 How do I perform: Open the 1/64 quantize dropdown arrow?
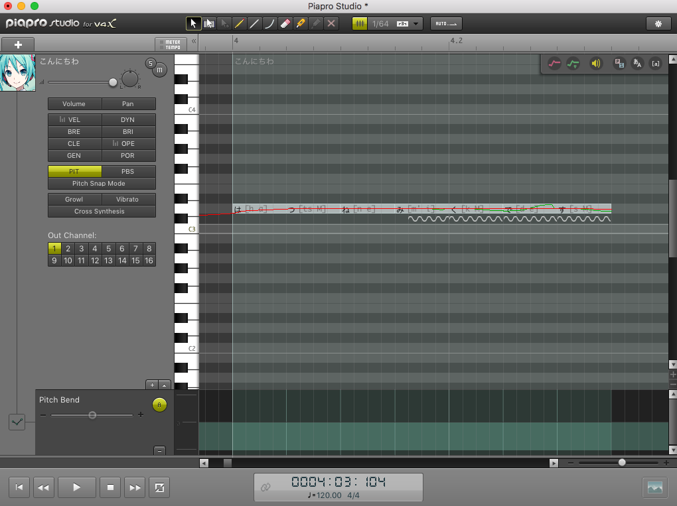415,24
